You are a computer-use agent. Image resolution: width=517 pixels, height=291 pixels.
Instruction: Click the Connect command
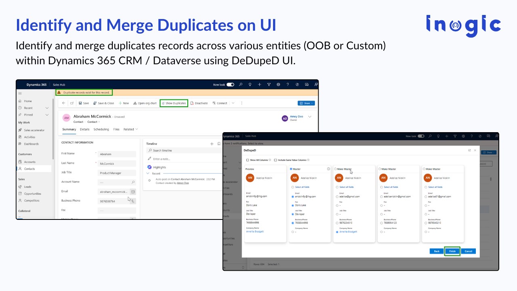220,103
